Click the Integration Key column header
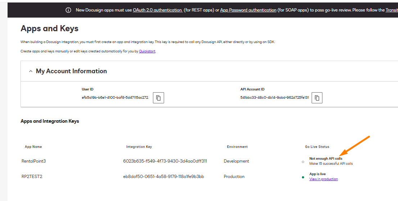 pos(139,146)
